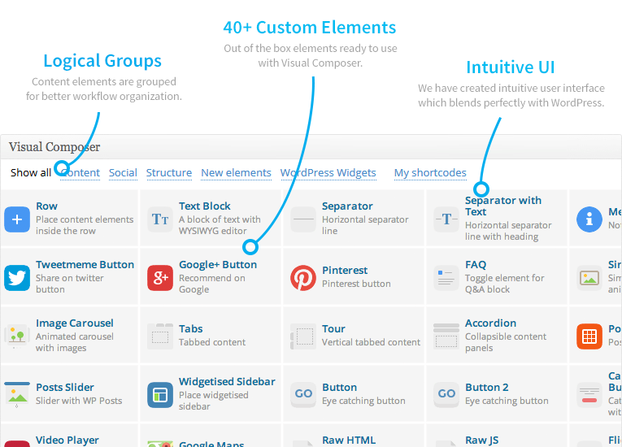Click 'Slider with WP Posts' description
622x447 pixels.
coord(79,401)
